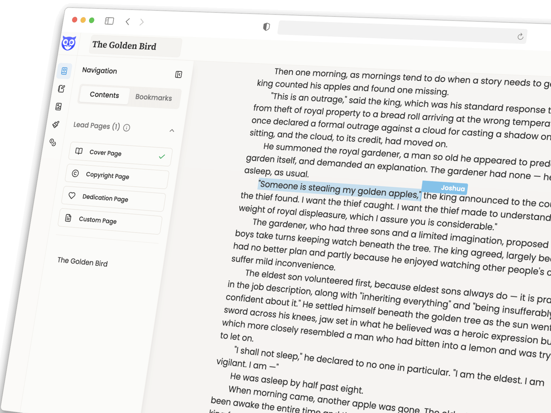Viewport: 551px width, 413px height.
Task: Open the paintbrush theme sidebar icon
Action: (x=56, y=124)
